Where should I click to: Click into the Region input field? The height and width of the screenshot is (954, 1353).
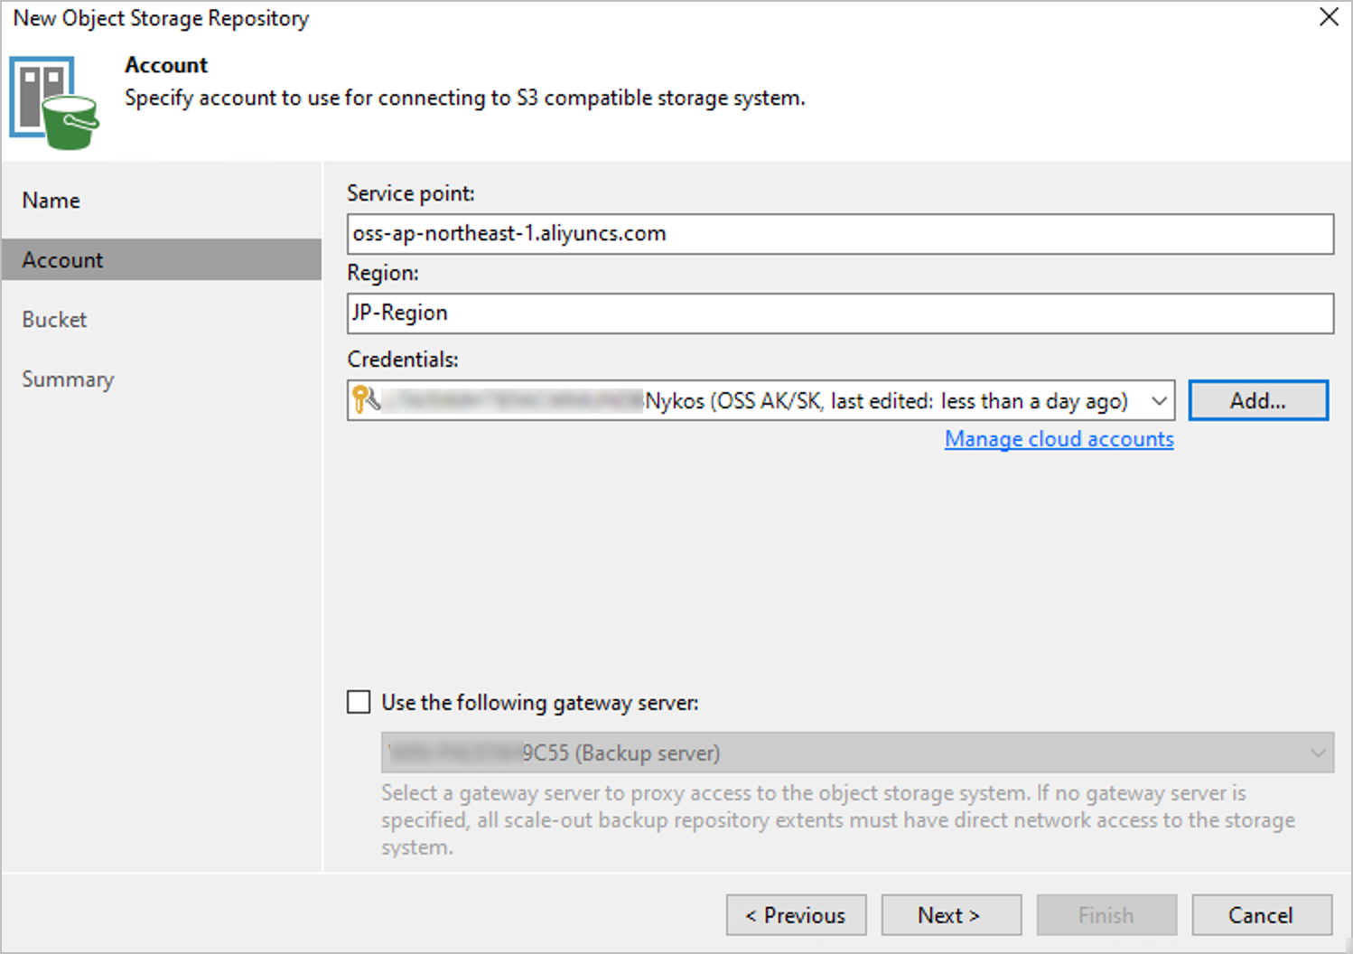pos(840,313)
